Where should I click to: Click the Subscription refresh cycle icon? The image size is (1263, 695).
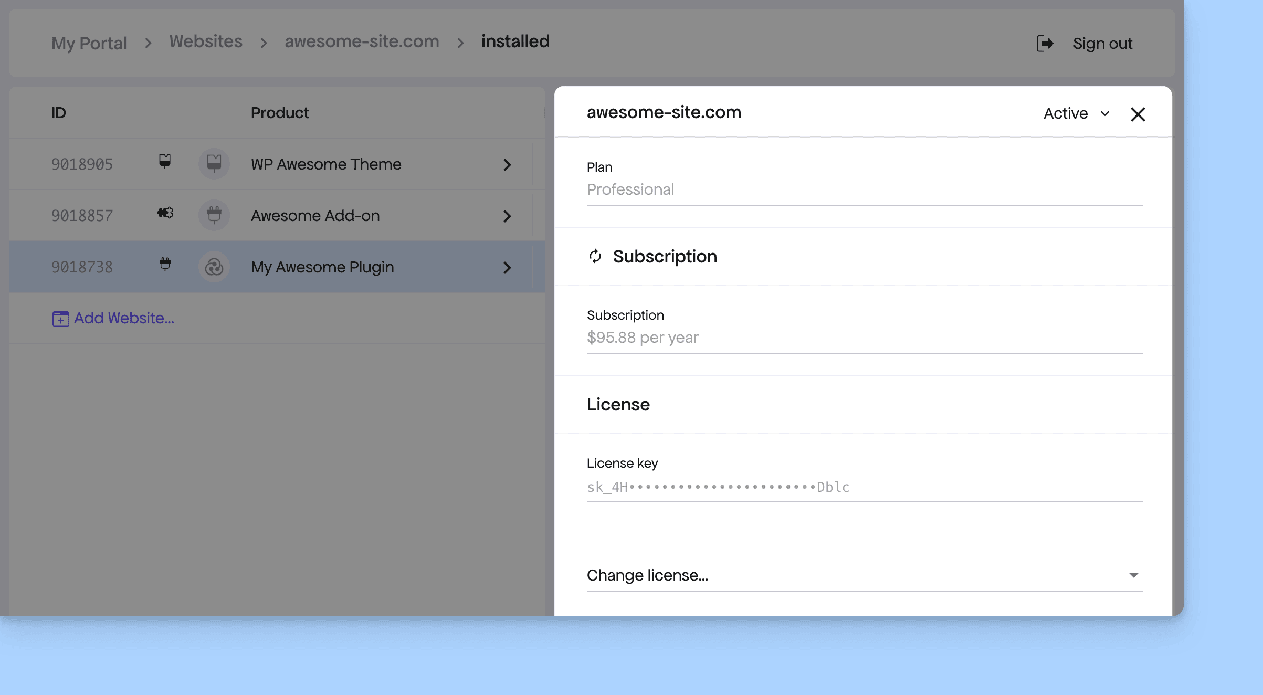[x=595, y=256]
